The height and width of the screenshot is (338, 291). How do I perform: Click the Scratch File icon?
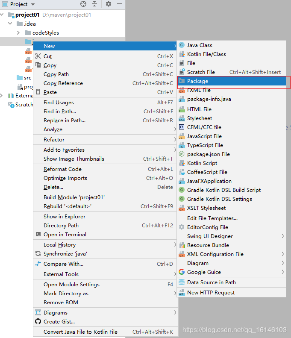pyautogui.click(x=182, y=71)
